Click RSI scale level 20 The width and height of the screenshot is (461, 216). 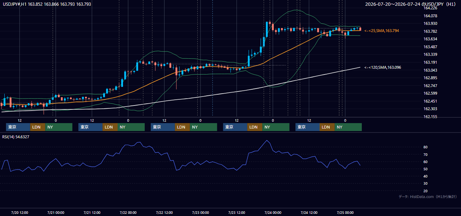(x=426, y=191)
